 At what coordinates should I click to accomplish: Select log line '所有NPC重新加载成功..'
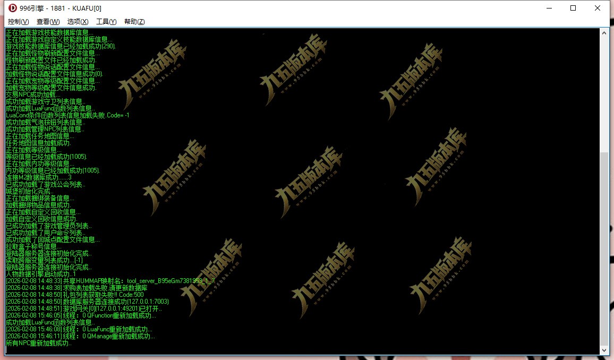click(x=39, y=343)
